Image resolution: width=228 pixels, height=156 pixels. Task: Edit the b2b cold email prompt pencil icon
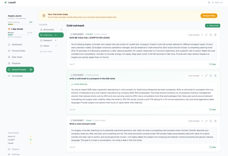(206, 76)
